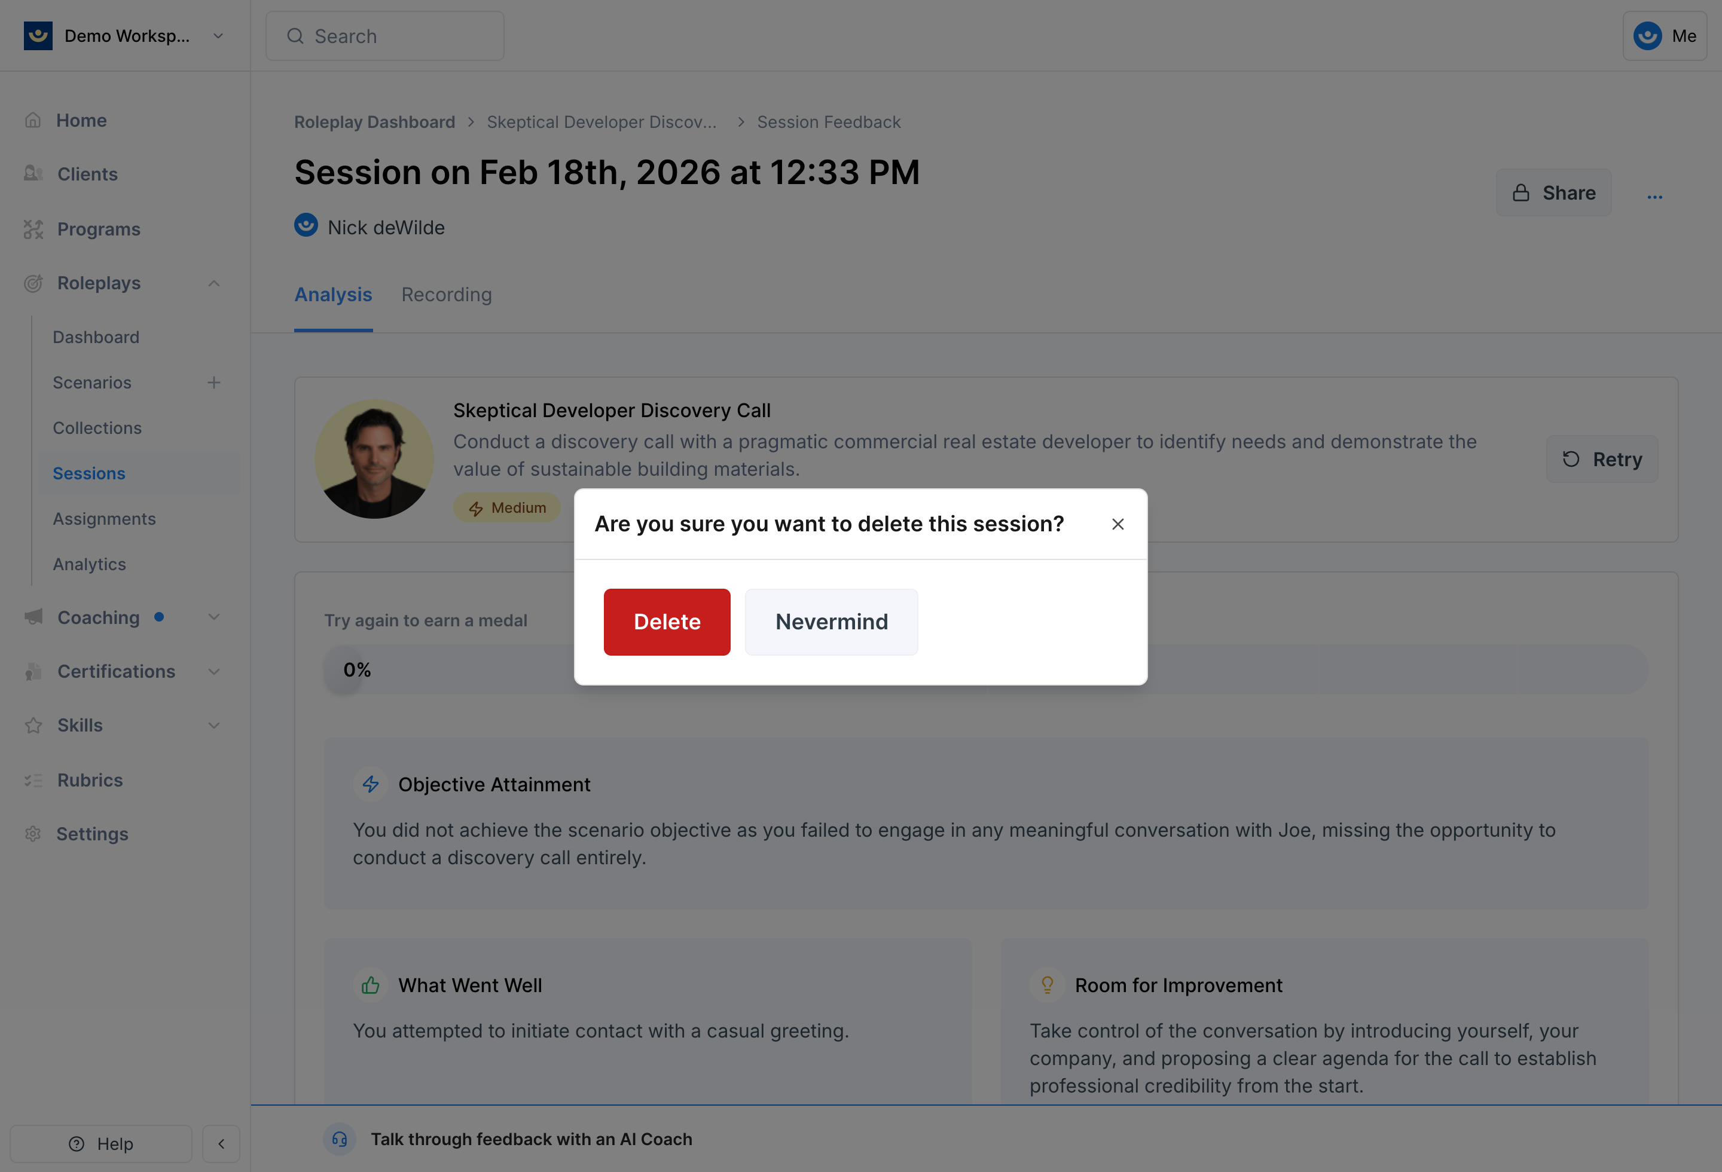Viewport: 1722px width, 1172px height.
Task: Add a new scenario with plus icon
Action: [x=214, y=382]
